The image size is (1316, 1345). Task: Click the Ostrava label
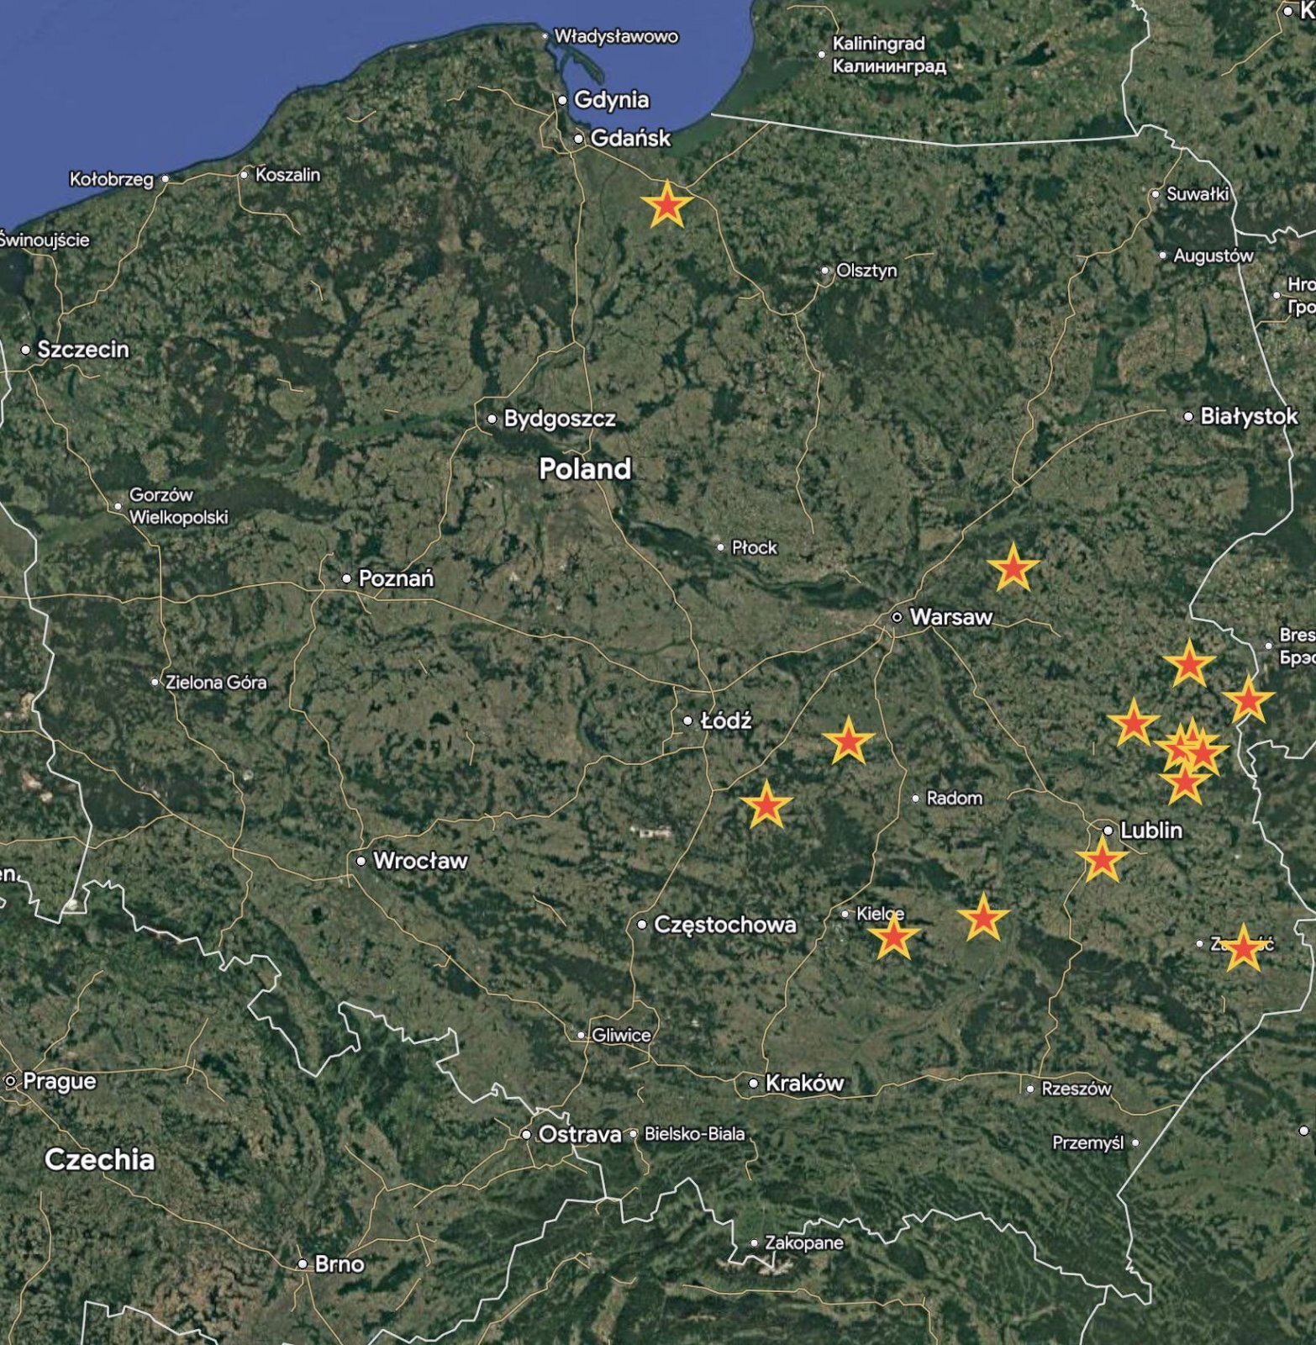pyautogui.click(x=580, y=1134)
